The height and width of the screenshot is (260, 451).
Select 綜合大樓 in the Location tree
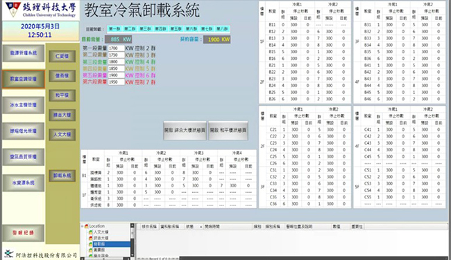click(x=101, y=238)
